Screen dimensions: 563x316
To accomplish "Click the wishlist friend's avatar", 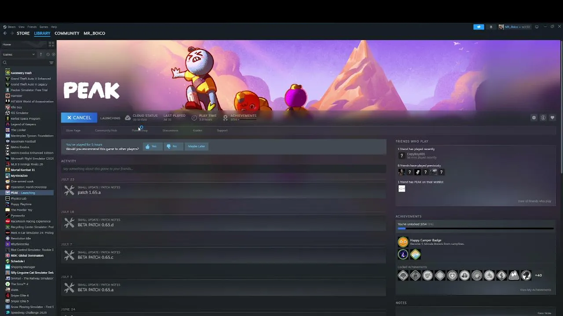I will point(402,188).
